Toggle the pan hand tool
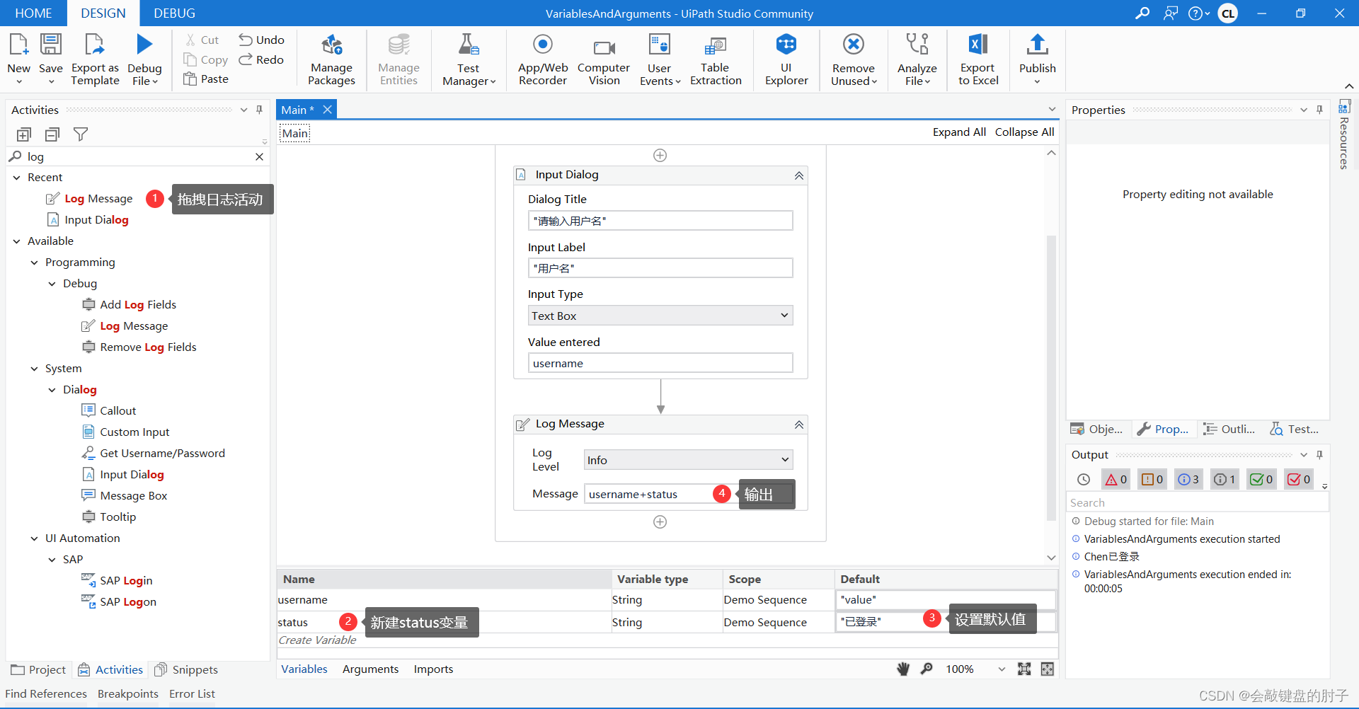 (903, 669)
